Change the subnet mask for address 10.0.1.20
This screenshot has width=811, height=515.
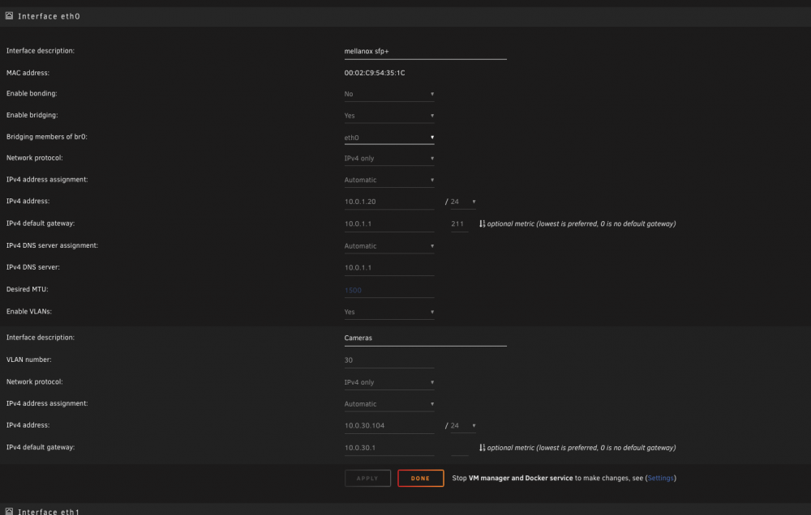pos(463,202)
